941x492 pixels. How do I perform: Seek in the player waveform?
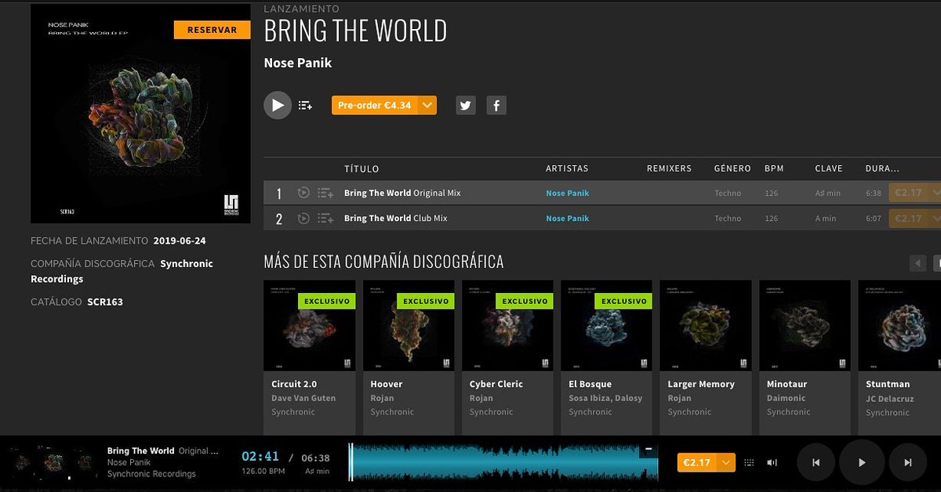(503, 462)
